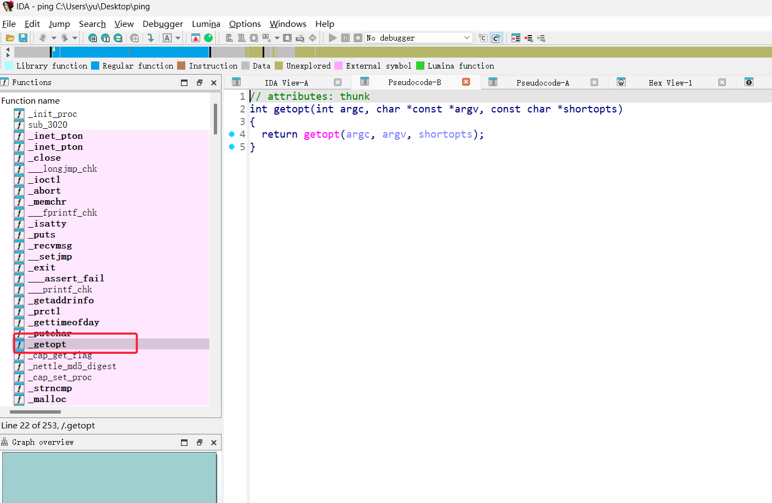This screenshot has width=772, height=503.
Task: Click the breakpoint list icon
Action: pyautogui.click(x=515, y=38)
